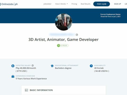Click the help icon beside blurred name

[77, 35]
